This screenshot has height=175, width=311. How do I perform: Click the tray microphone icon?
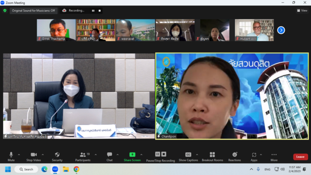pyautogui.click(x=258, y=169)
